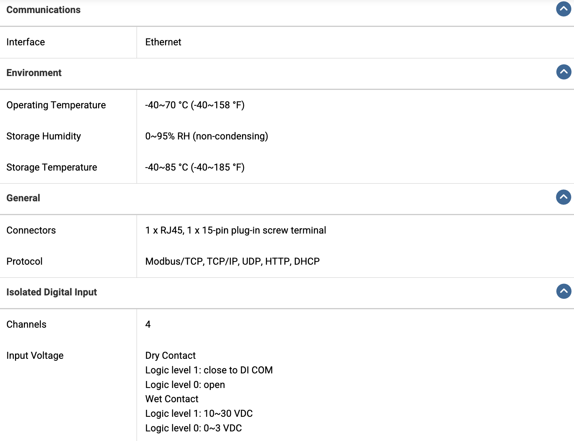Screen dimensions: 574x441
Task: Collapse the General section chevron
Action: [564, 197]
